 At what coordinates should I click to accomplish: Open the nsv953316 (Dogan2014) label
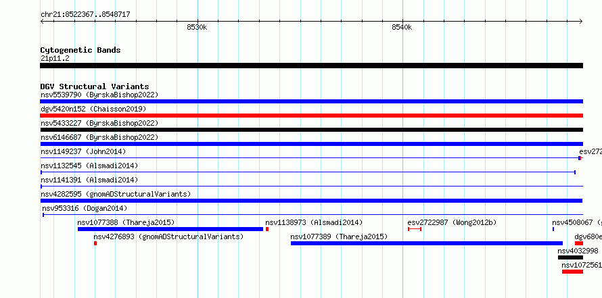tap(85, 208)
